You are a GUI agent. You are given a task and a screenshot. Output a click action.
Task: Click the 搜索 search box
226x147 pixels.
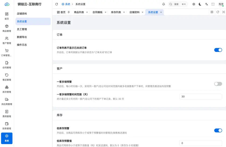tap(178, 4)
